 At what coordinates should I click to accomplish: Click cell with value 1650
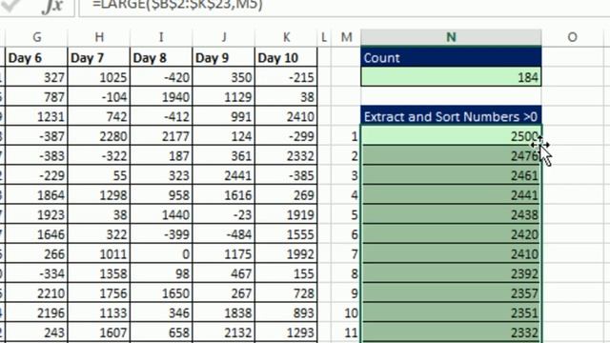161,293
